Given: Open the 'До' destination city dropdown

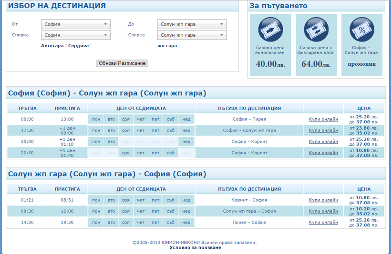Looking at the screenshot, I should click(x=192, y=24).
